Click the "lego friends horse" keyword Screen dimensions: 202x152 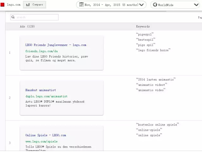click(153, 50)
